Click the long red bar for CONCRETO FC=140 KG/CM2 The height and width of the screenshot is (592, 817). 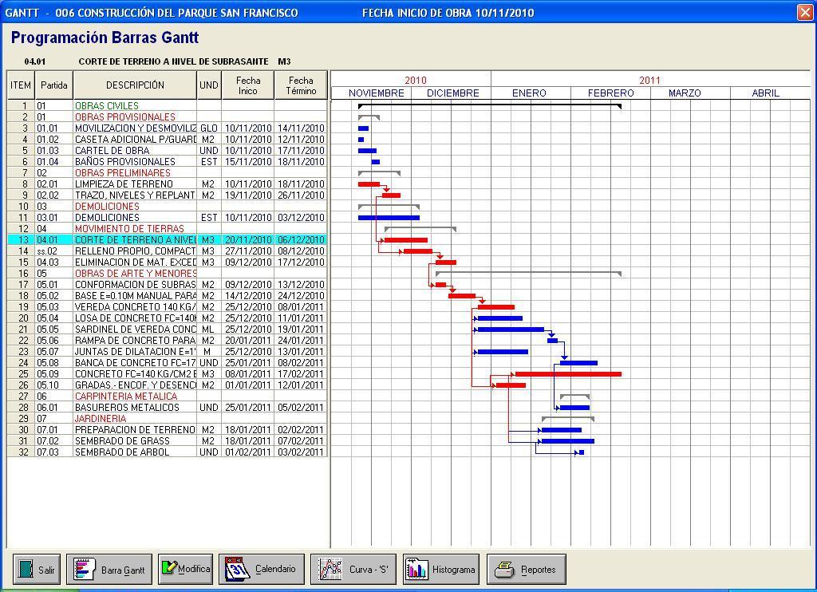pos(568,373)
